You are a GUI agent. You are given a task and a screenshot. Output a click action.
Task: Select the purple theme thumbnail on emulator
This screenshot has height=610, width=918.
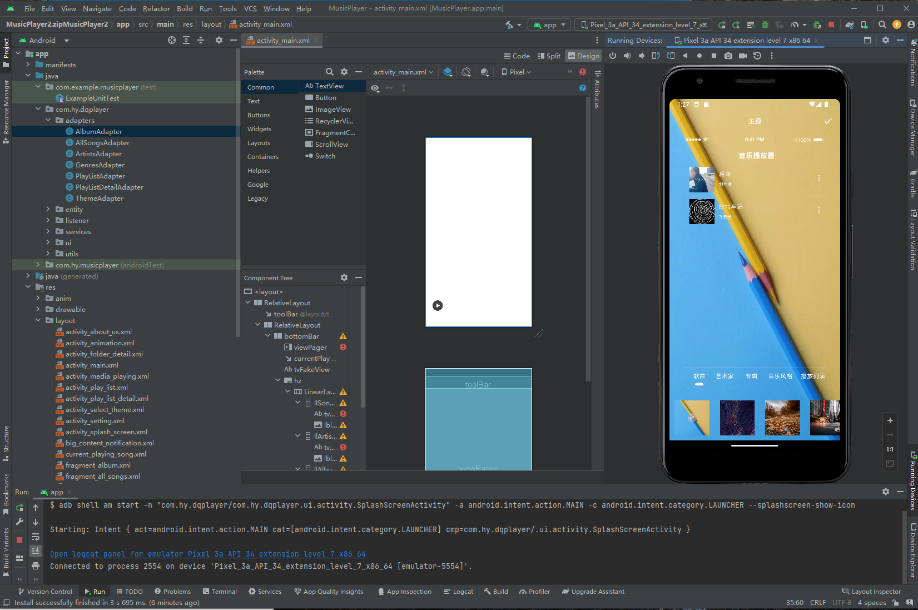(737, 418)
